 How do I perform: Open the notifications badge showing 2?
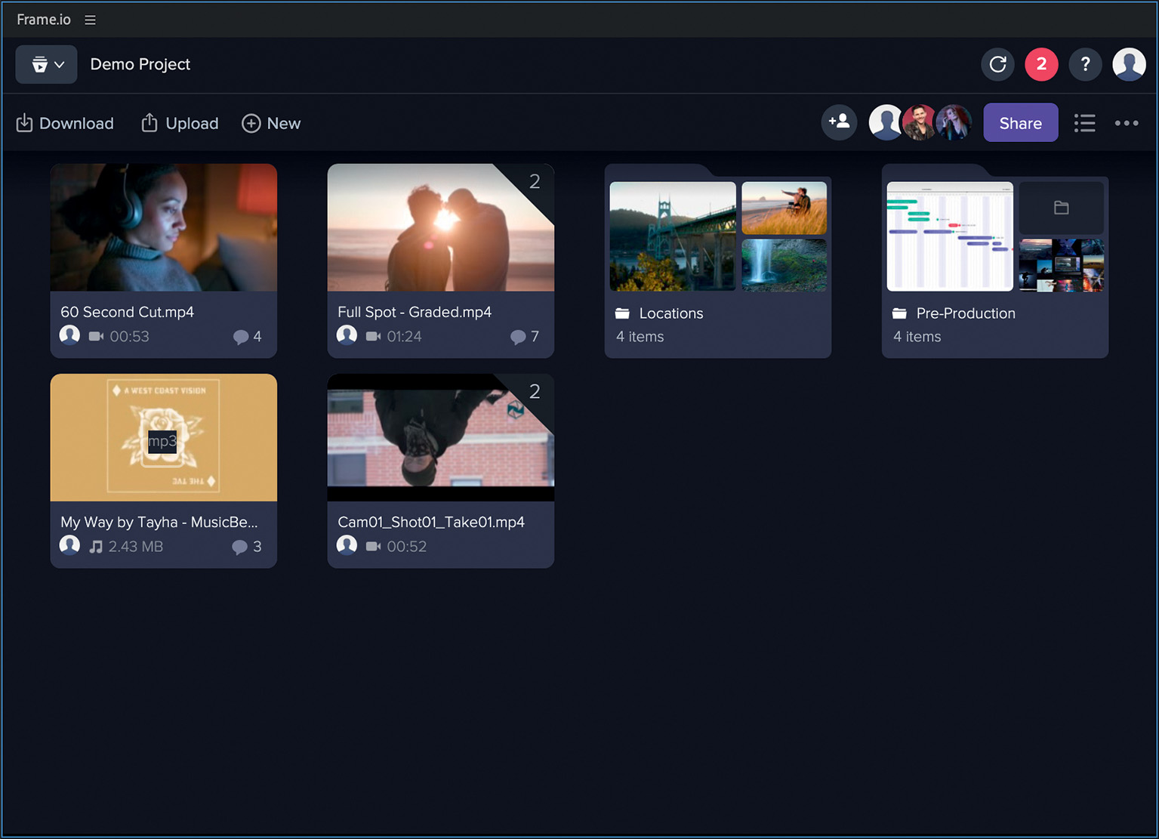[1041, 64]
